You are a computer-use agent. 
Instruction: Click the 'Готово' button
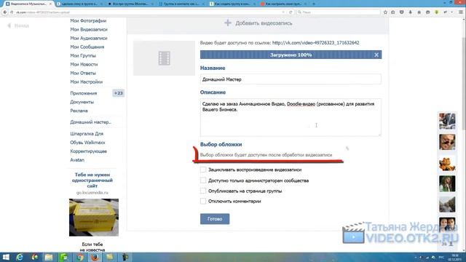(x=215, y=219)
